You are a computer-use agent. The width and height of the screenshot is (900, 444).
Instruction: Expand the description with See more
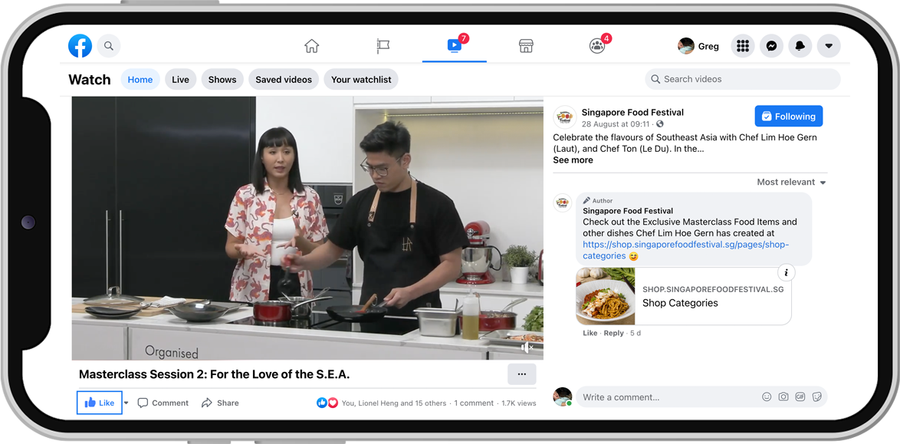click(573, 160)
